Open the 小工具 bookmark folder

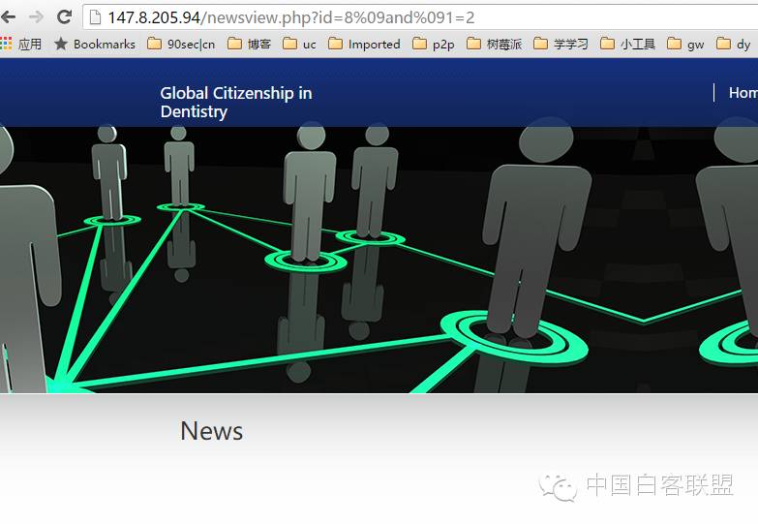(x=628, y=44)
